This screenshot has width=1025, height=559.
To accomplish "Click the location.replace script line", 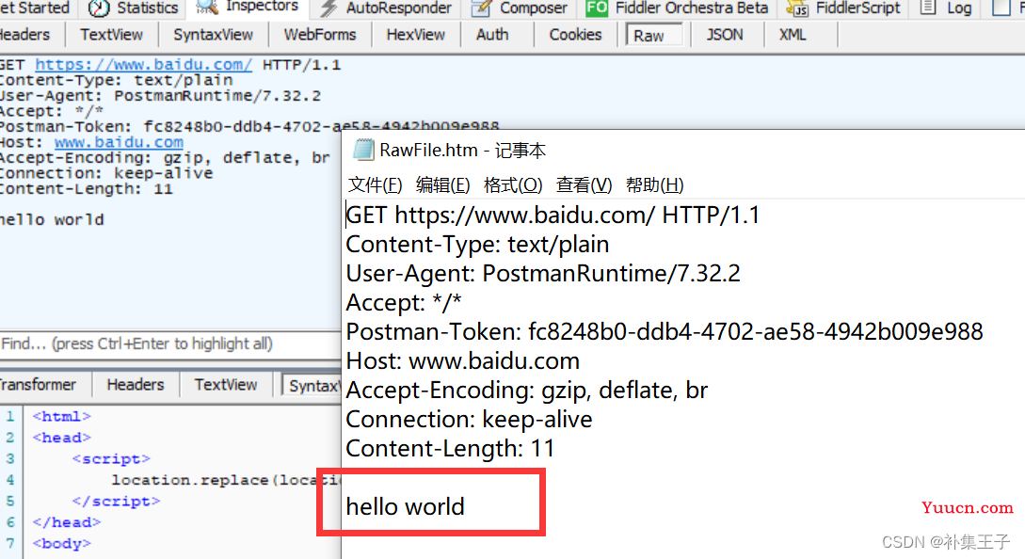I will (x=226, y=480).
